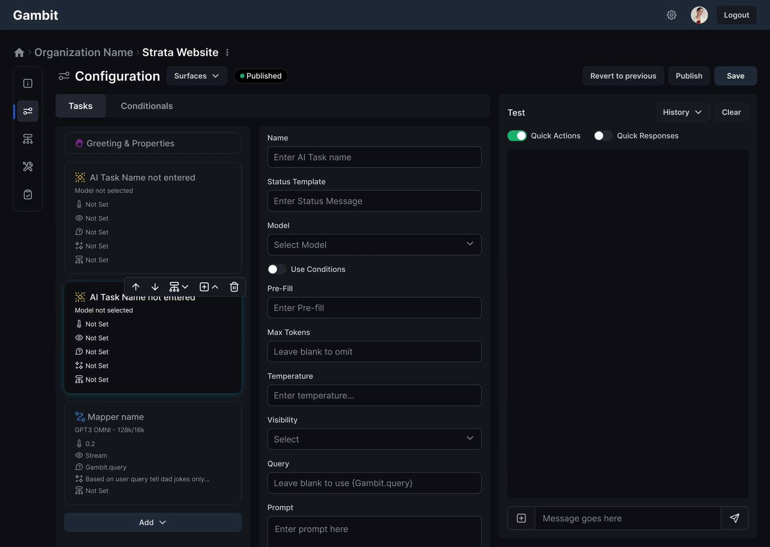Click thermometer icon beside 0.2 in Mapper
Screen dimensions: 770x547
[79, 444]
